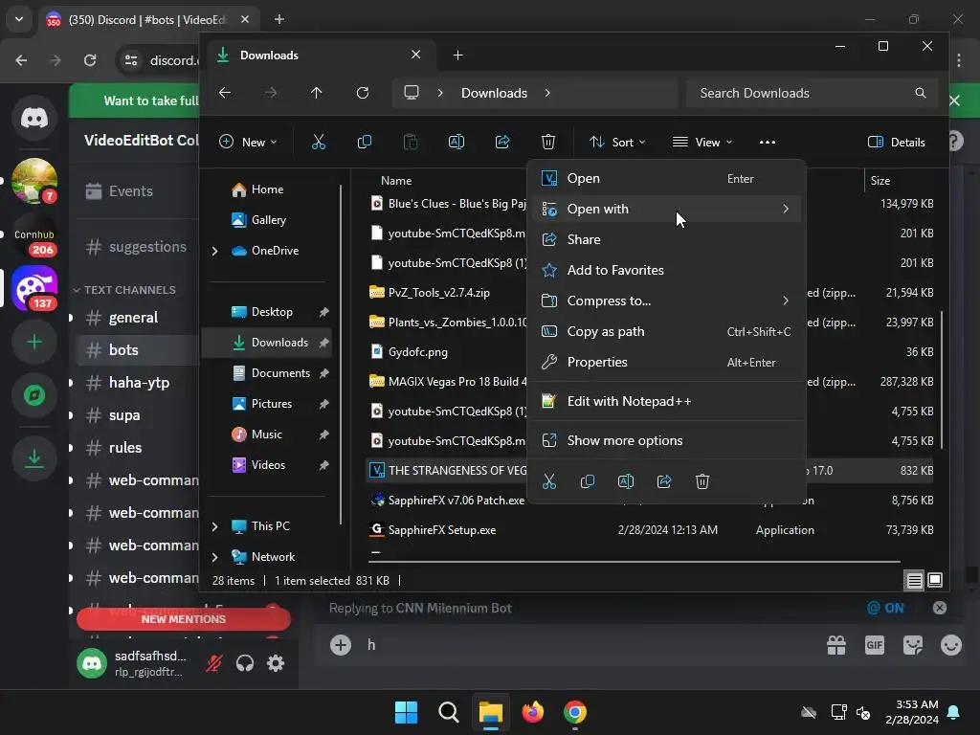Click the Copy icon in context menu
The width and height of the screenshot is (980, 735).
(x=588, y=482)
